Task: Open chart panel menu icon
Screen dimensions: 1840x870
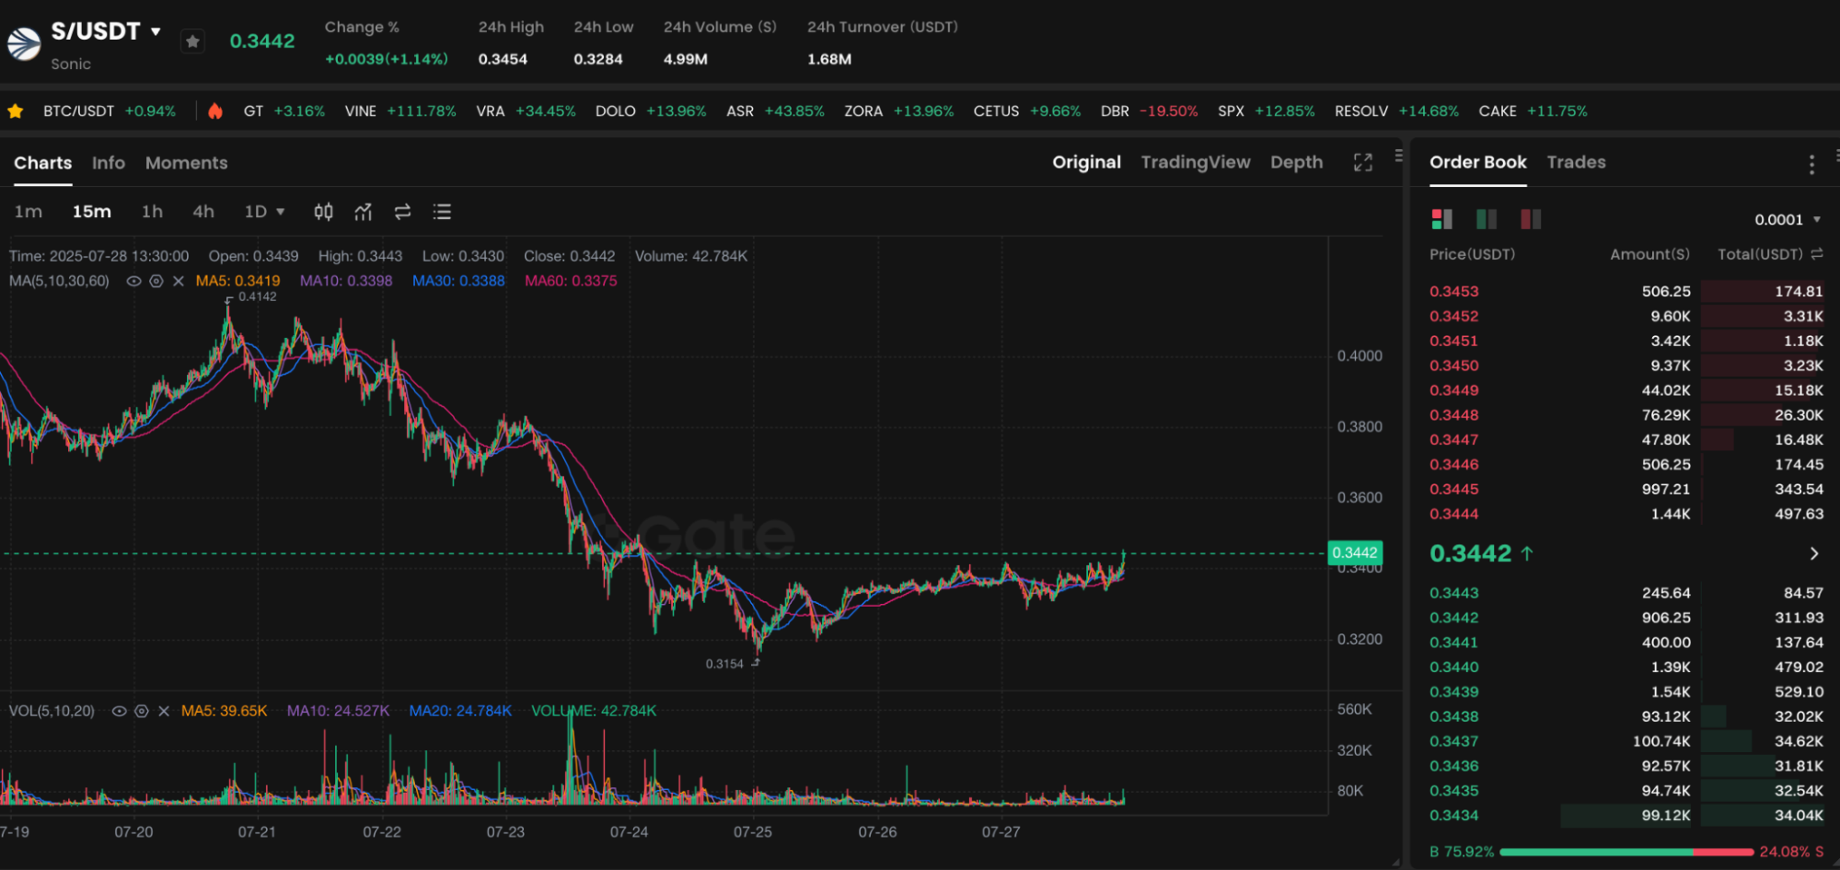Action: click(1398, 156)
